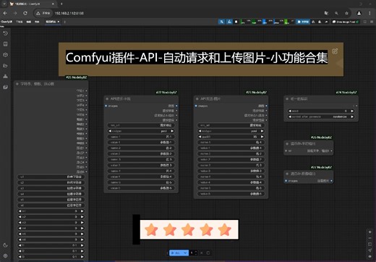Image resolution: width=376 pixels, height=262 pixels.
Task: Open the Edit menu
Action: point(29,22)
